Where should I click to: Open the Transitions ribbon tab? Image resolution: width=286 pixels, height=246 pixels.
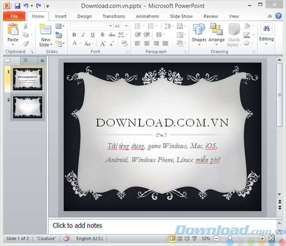(x=113, y=16)
